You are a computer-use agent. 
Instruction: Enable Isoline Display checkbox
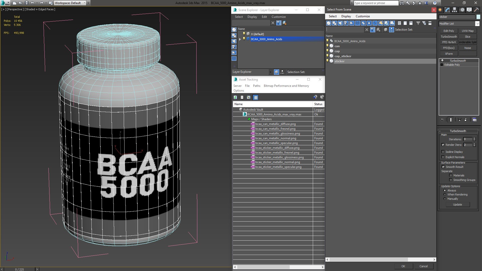pos(443,152)
